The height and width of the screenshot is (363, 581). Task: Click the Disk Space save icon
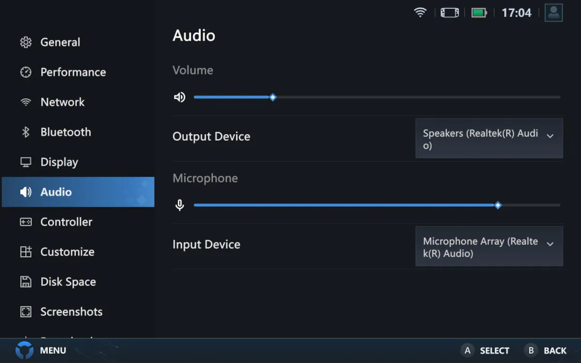(x=26, y=282)
